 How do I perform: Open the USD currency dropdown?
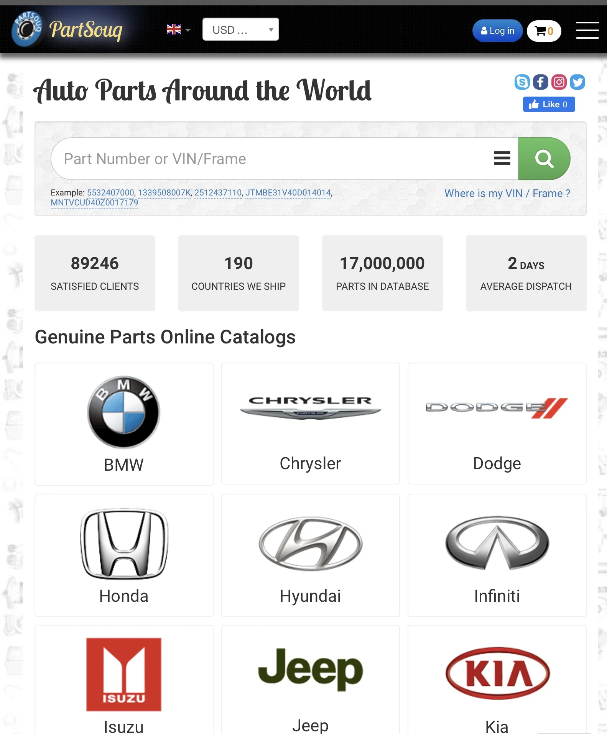[x=240, y=29]
